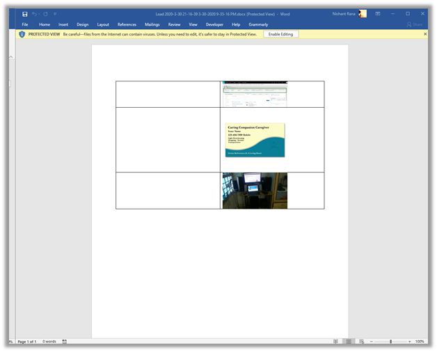Click the user account profile picture
Image resolution: width=437 pixels, height=352 pixels.
pos(363,14)
